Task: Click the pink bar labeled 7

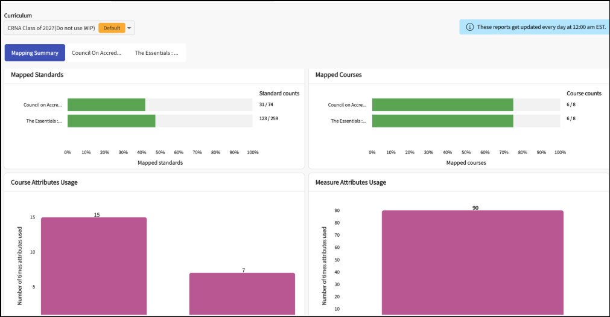Action: pyautogui.click(x=242, y=293)
